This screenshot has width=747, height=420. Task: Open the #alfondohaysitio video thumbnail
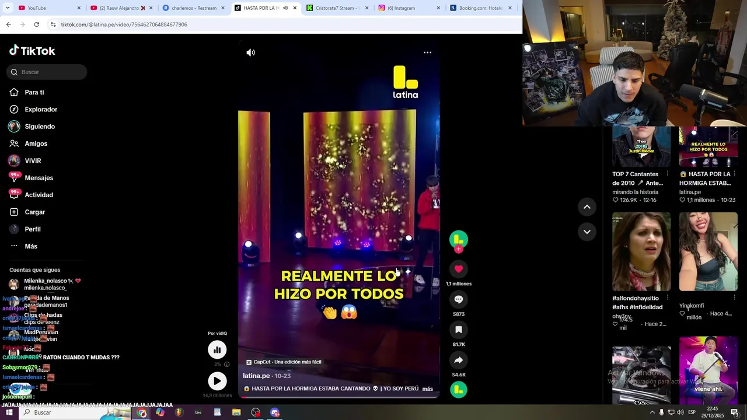coord(641,251)
